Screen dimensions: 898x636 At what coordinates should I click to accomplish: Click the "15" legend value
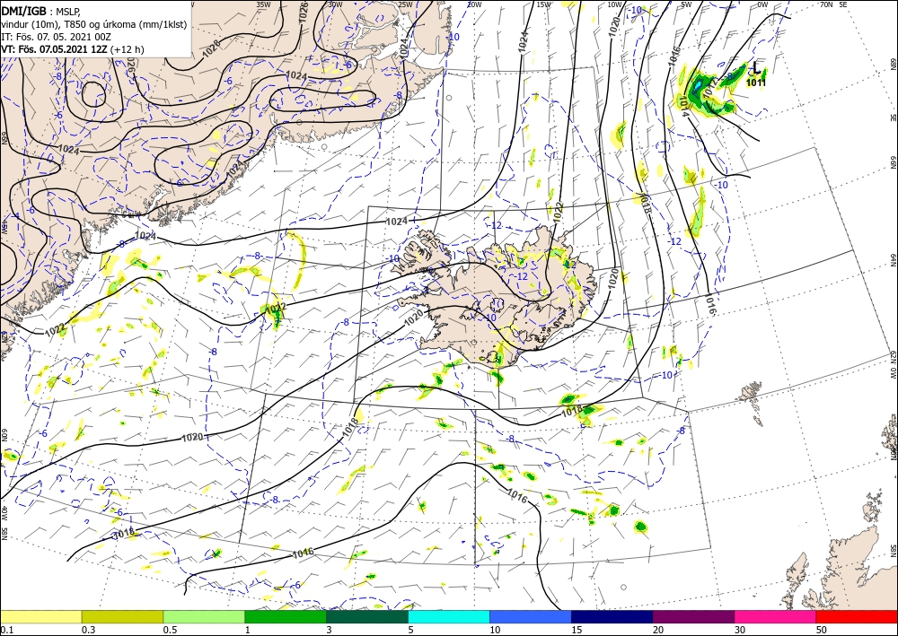pyautogui.click(x=577, y=630)
